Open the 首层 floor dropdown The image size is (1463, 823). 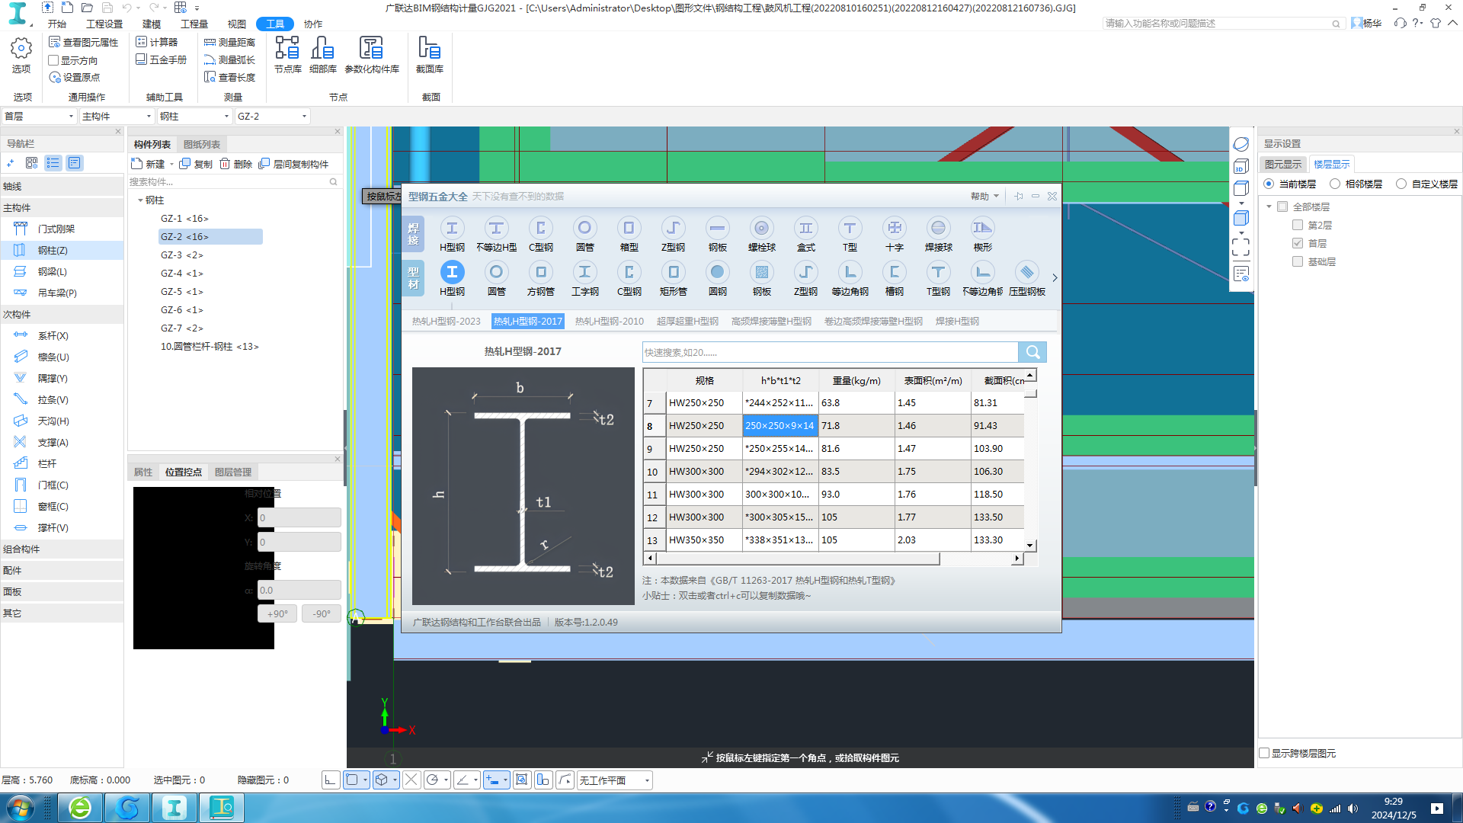pyautogui.click(x=40, y=116)
